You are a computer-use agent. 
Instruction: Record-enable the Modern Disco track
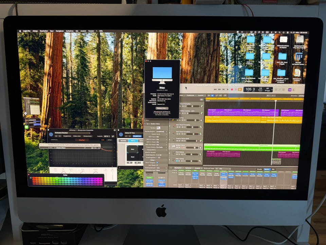coord(182,147)
